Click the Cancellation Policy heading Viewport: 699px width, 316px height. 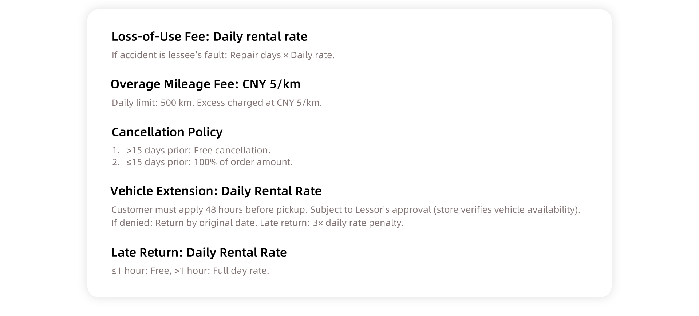pyautogui.click(x=167, y=132)
